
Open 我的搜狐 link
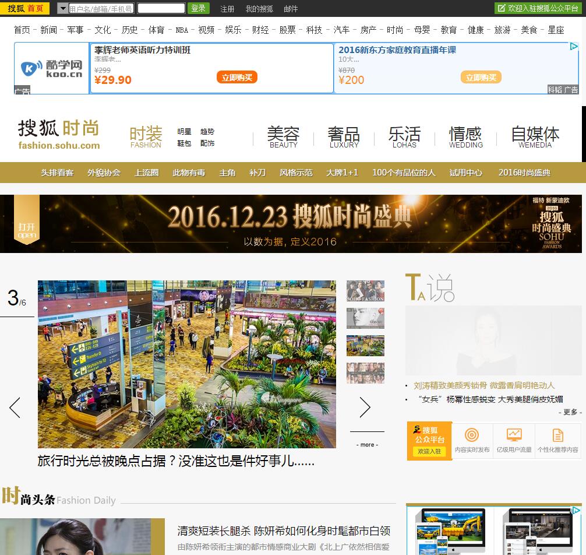(x=259, y=9)
